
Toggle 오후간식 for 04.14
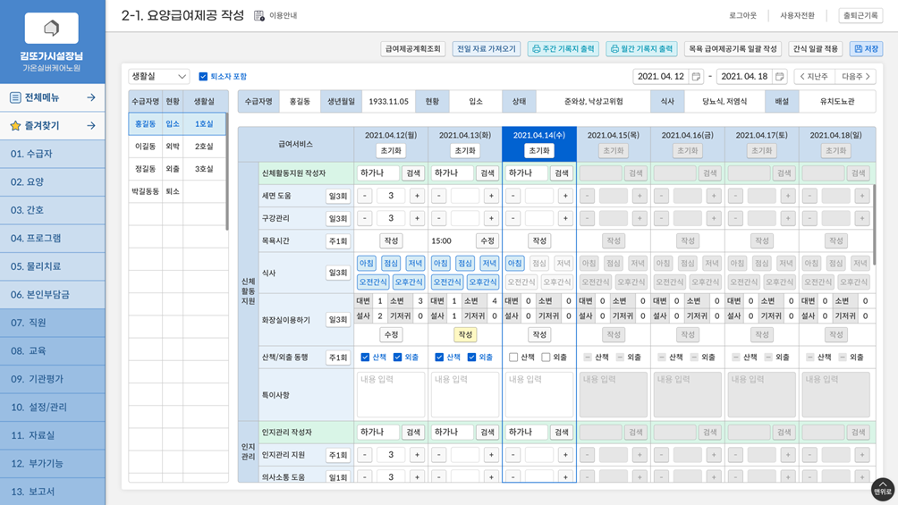click(556, 282)
